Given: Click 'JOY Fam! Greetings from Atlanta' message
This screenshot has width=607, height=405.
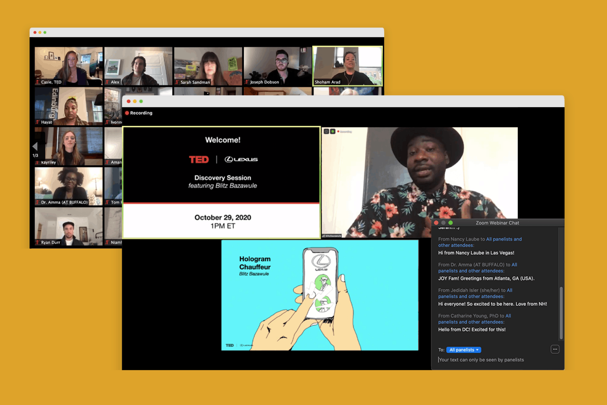Looking at the screenshot, I should point(486,278).
